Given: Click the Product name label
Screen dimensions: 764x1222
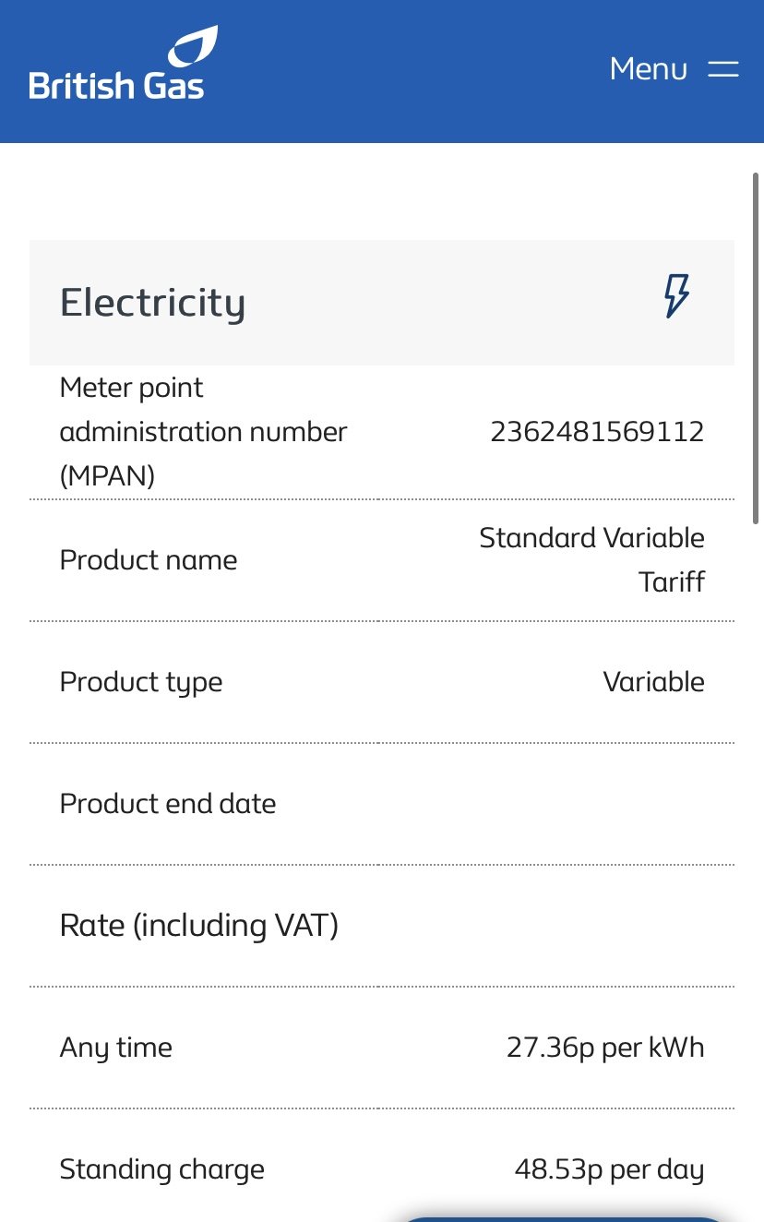Looking at the screenshot, I should (149, 560).
